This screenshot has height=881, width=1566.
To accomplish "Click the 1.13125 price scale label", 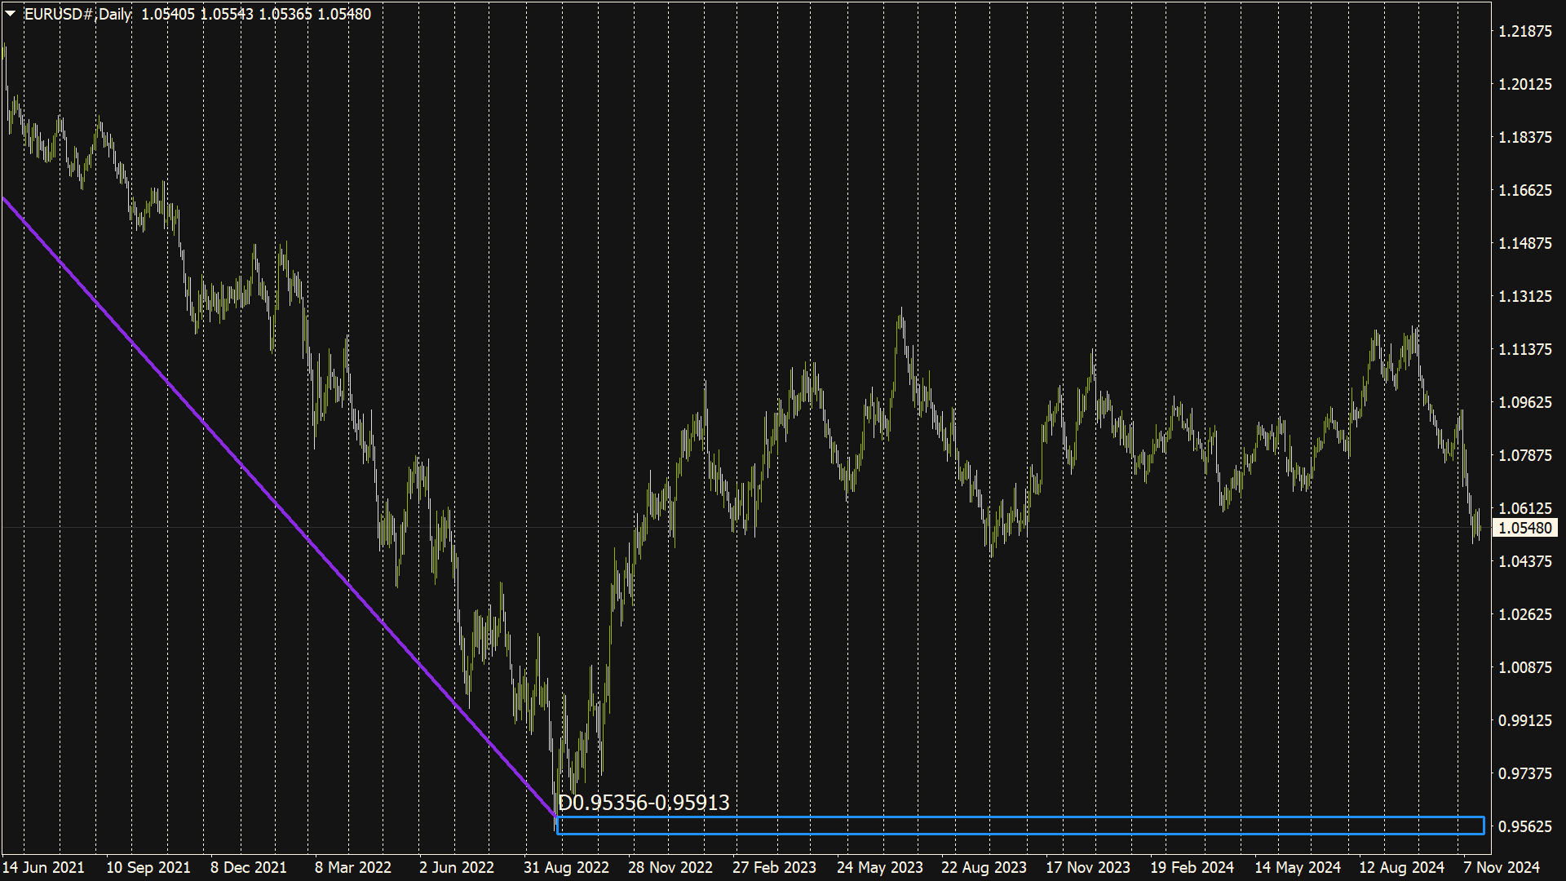I will point(1524,296).
